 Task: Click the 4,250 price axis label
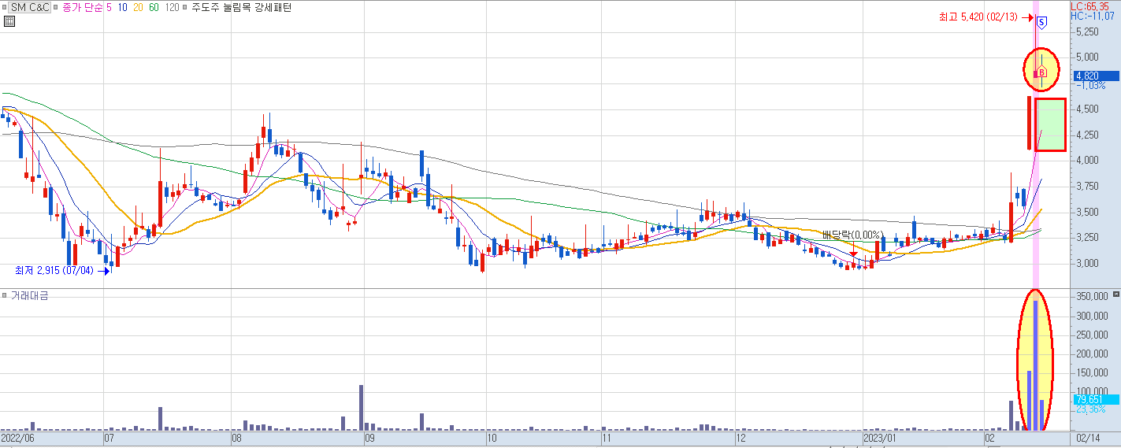click(x=1086, y=135)
